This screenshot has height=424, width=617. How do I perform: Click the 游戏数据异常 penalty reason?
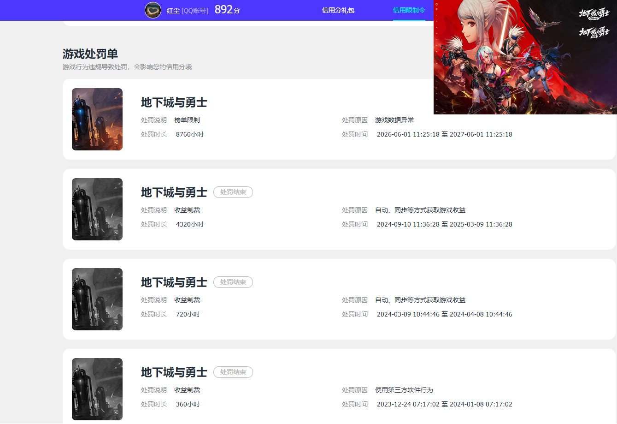coord(394,120)
